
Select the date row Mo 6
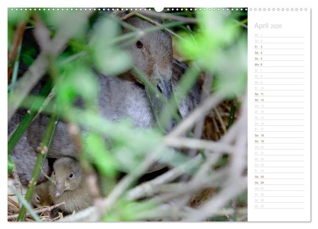279,64
